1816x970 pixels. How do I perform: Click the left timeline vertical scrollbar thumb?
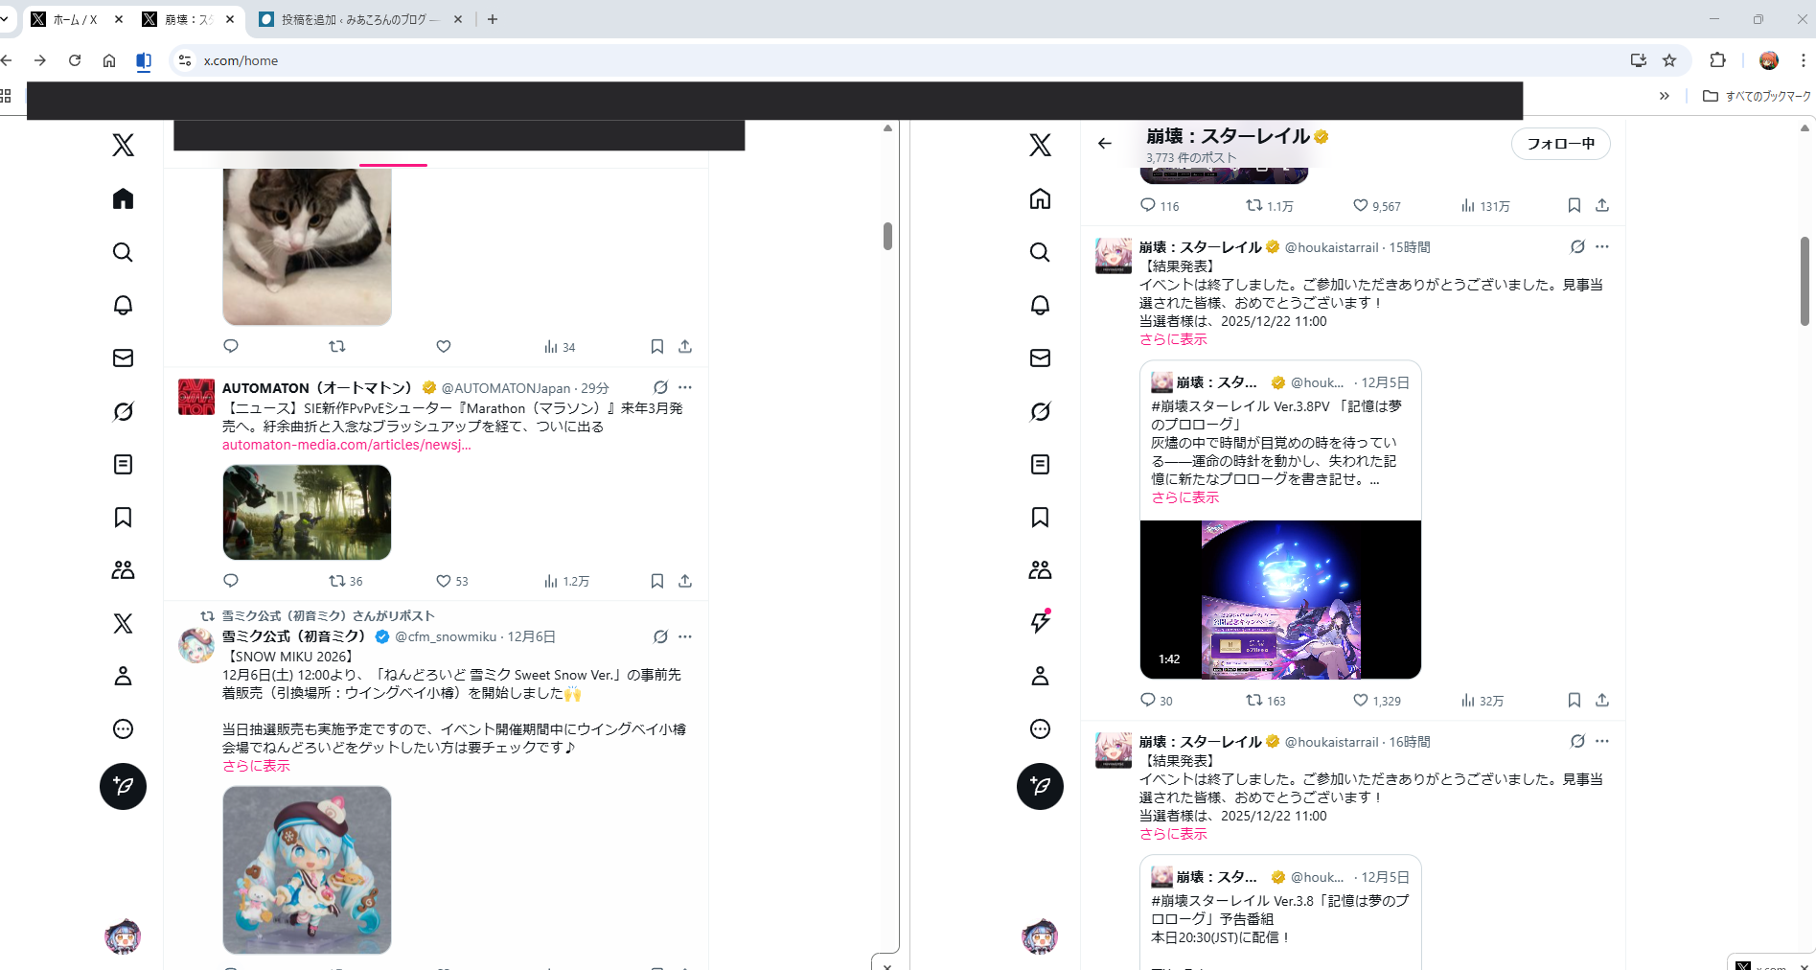[887, 236]
